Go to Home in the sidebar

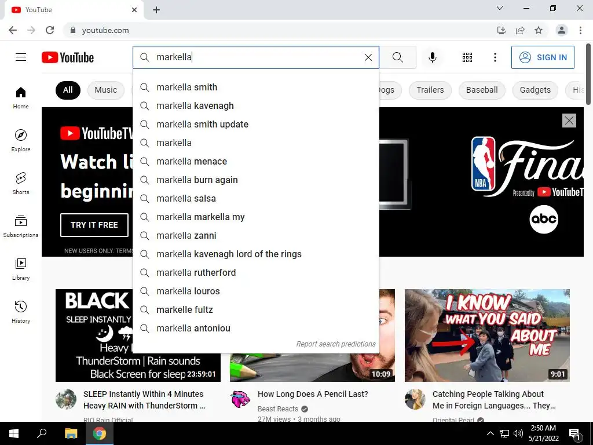(21, 98)
